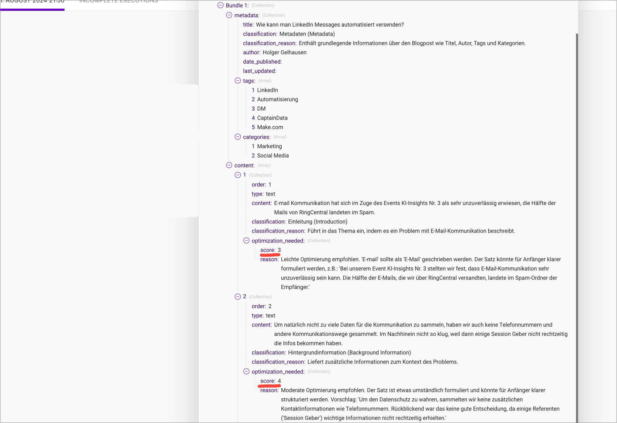Collapse content item 2 collection
The height and width of the screenshot is (423, 617).
(x=238, y=297)
